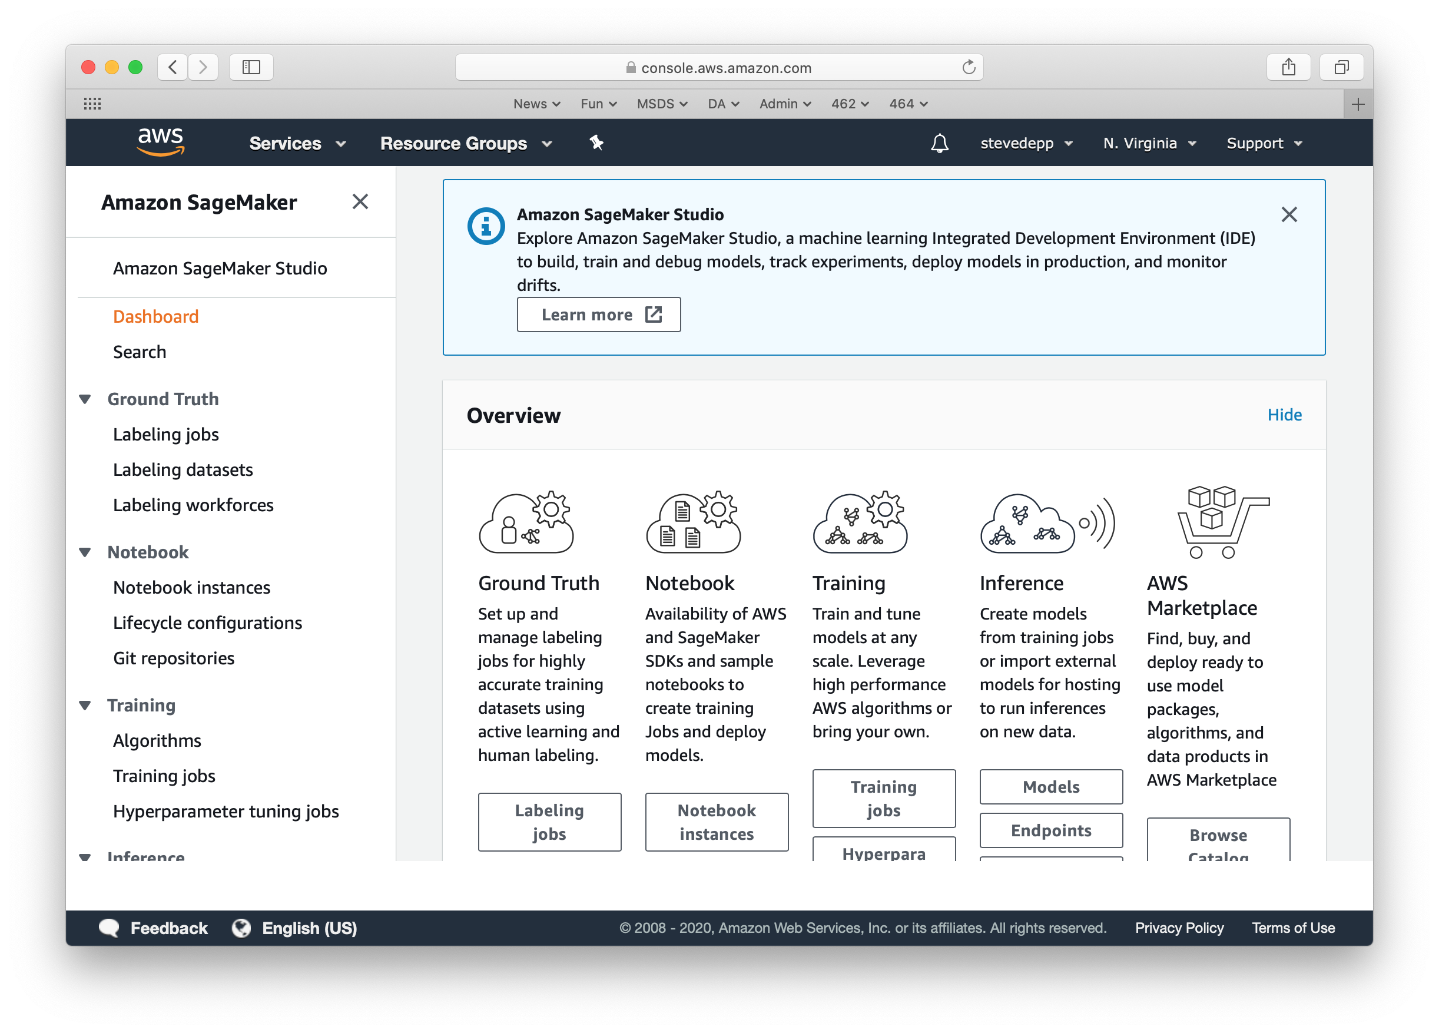Viewport: 1439px width, 1033px height.
Task: Click the AWS logo home icon
Action: coord(161,142)
